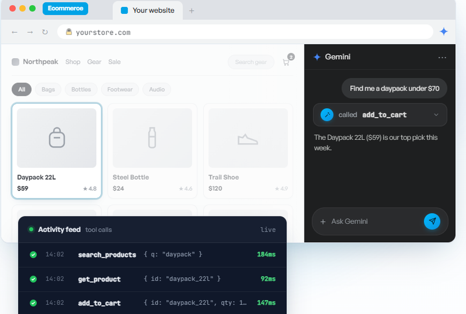Click the green check beside add_to_cart row
Viewport: 466px width, 314px height.
pyautogui.click(x=33, y=303)
